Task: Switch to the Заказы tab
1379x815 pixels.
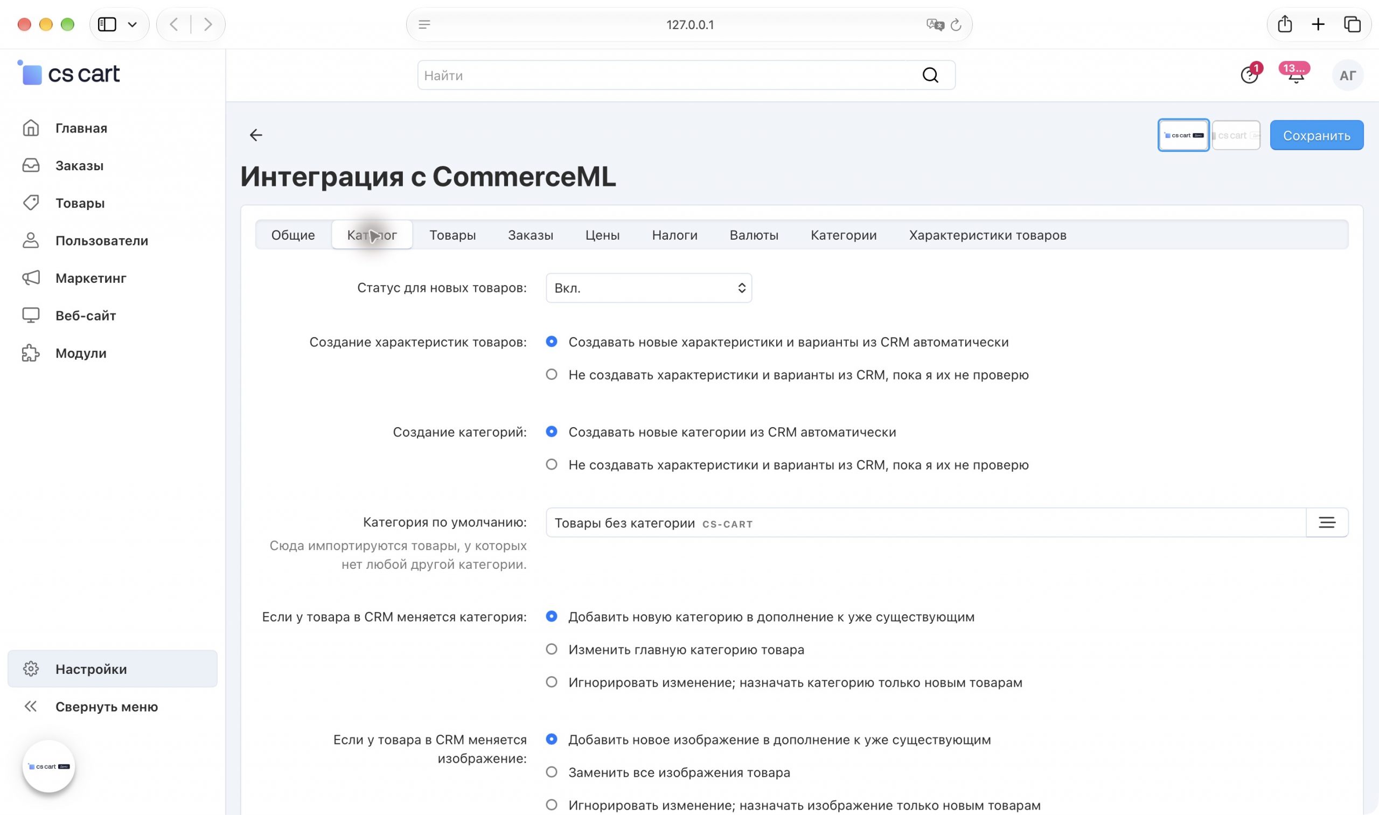Action: pos(531,235)
